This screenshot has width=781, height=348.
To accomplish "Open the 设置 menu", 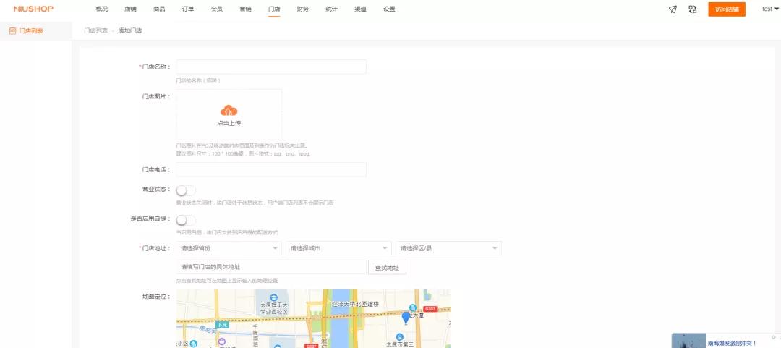I will (389, 9).
